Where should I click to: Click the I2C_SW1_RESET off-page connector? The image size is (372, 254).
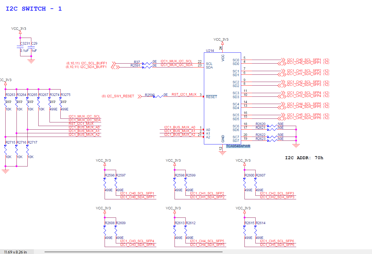point(140,96)
